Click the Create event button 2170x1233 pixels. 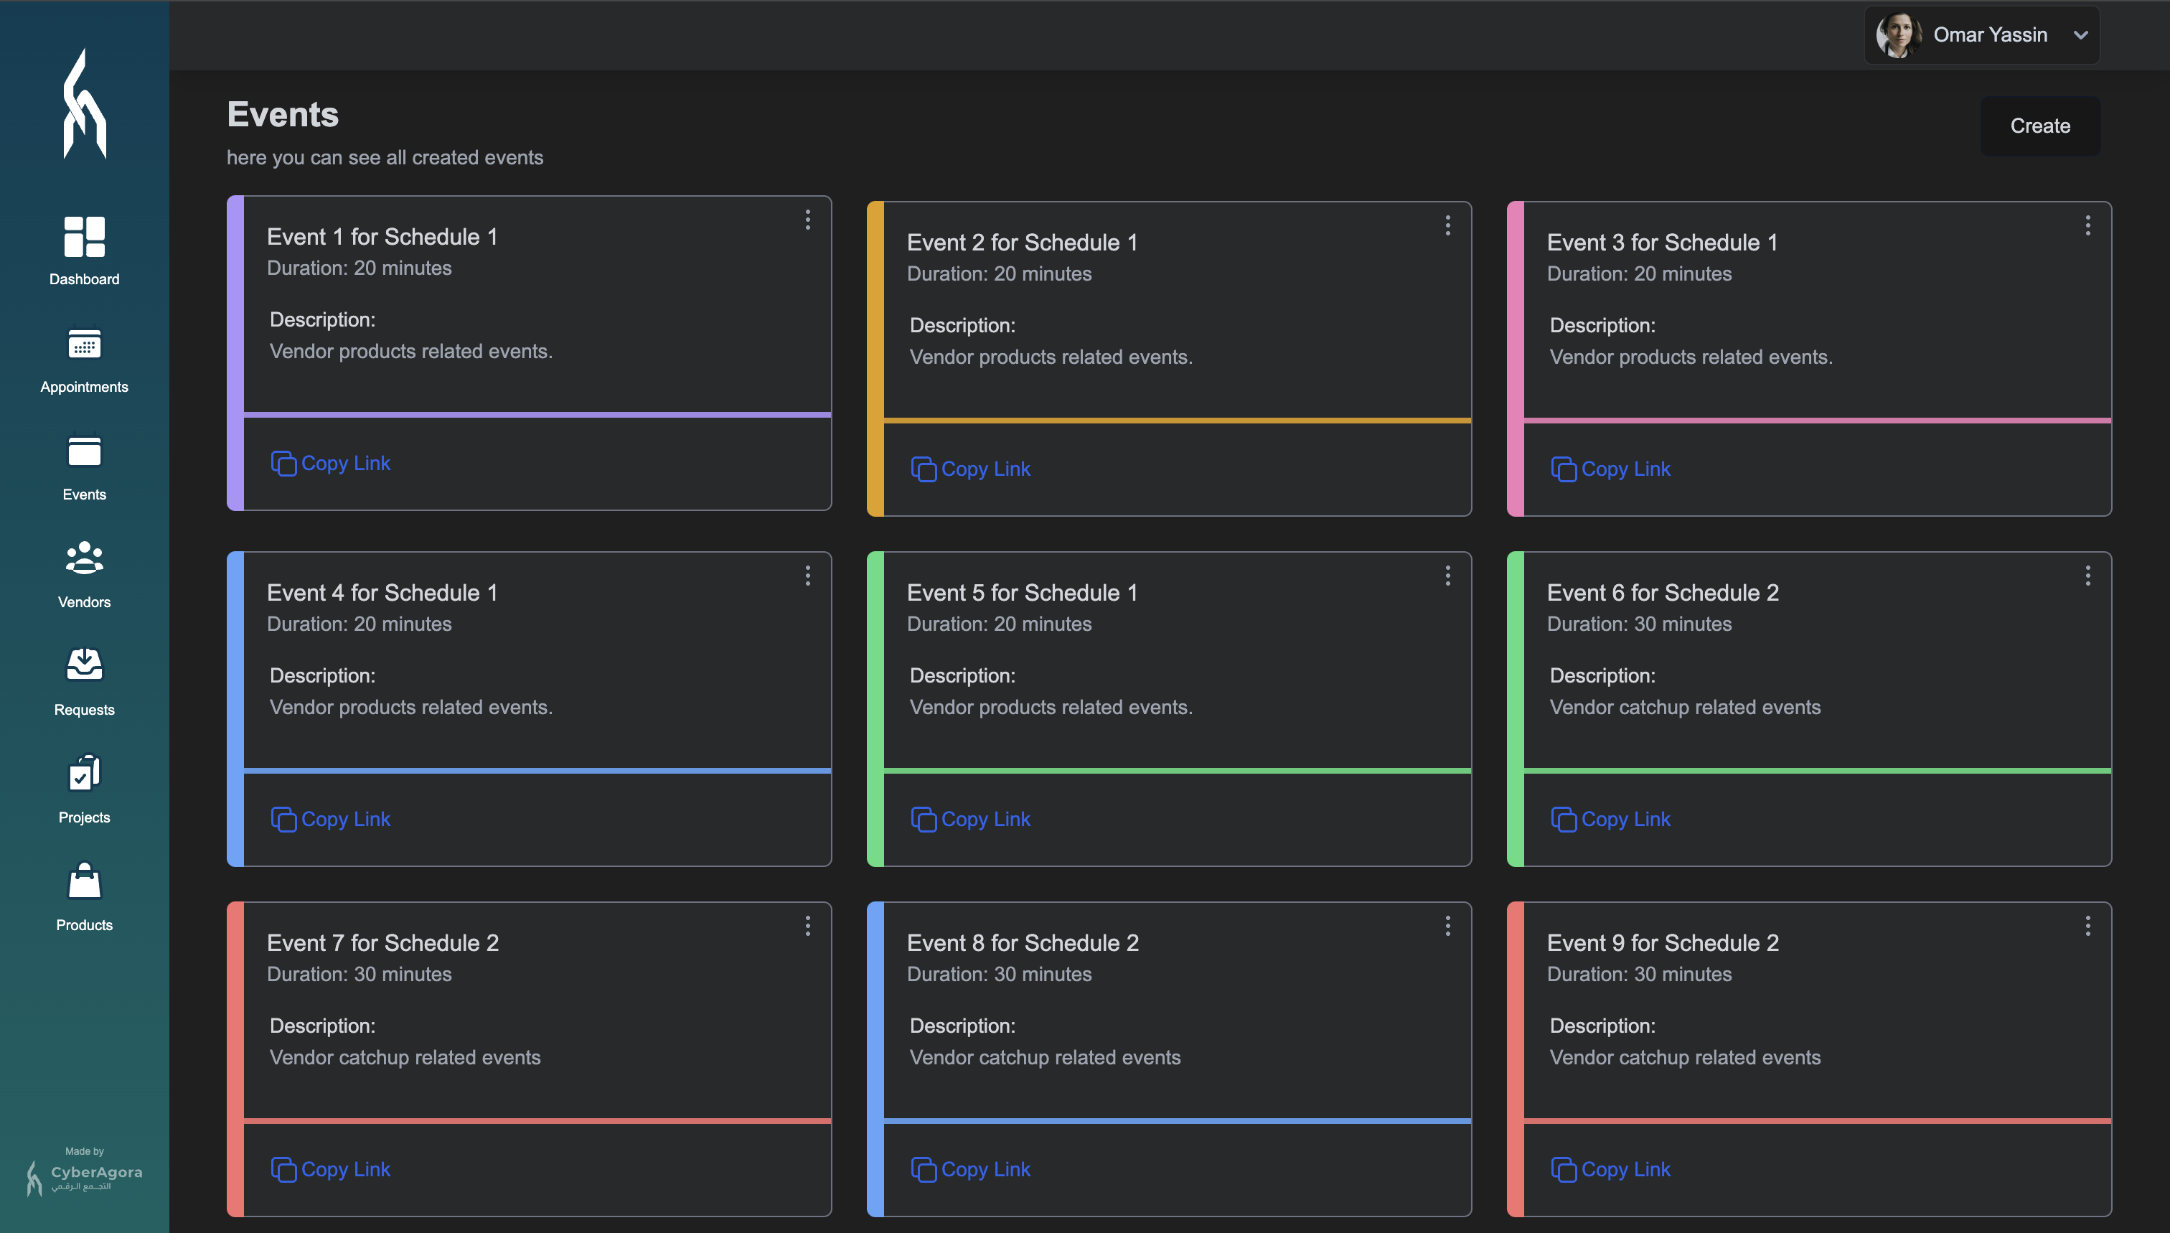point(2039,126)
